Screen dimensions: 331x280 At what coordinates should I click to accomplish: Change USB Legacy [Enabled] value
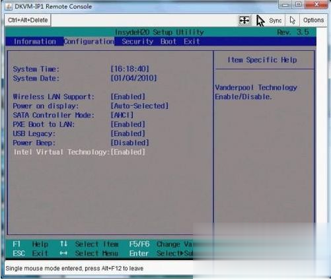128,133
